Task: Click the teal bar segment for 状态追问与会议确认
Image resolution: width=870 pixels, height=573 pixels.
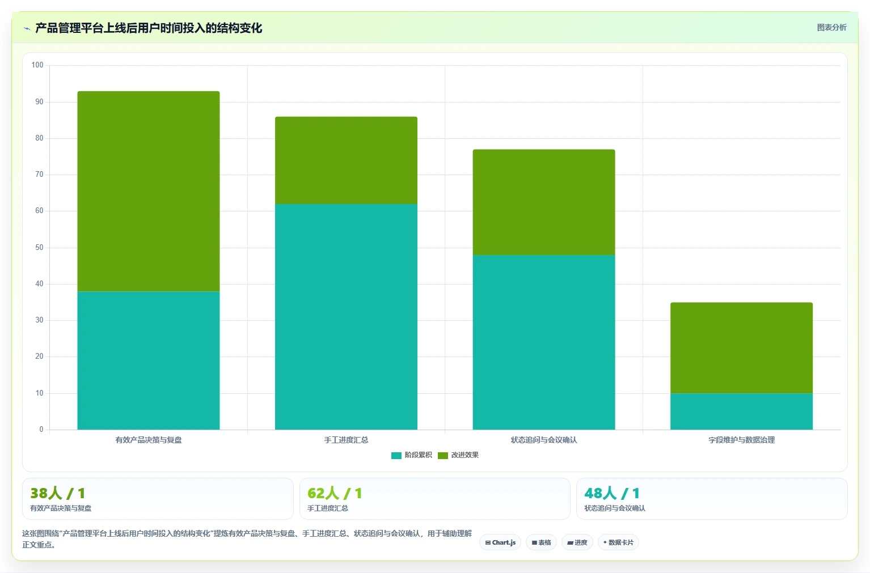Action: pyautogui.click(x=544, y=342)
